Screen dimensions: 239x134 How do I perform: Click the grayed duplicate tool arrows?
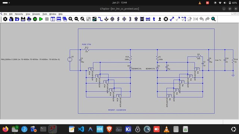click(x=178, y=19)
